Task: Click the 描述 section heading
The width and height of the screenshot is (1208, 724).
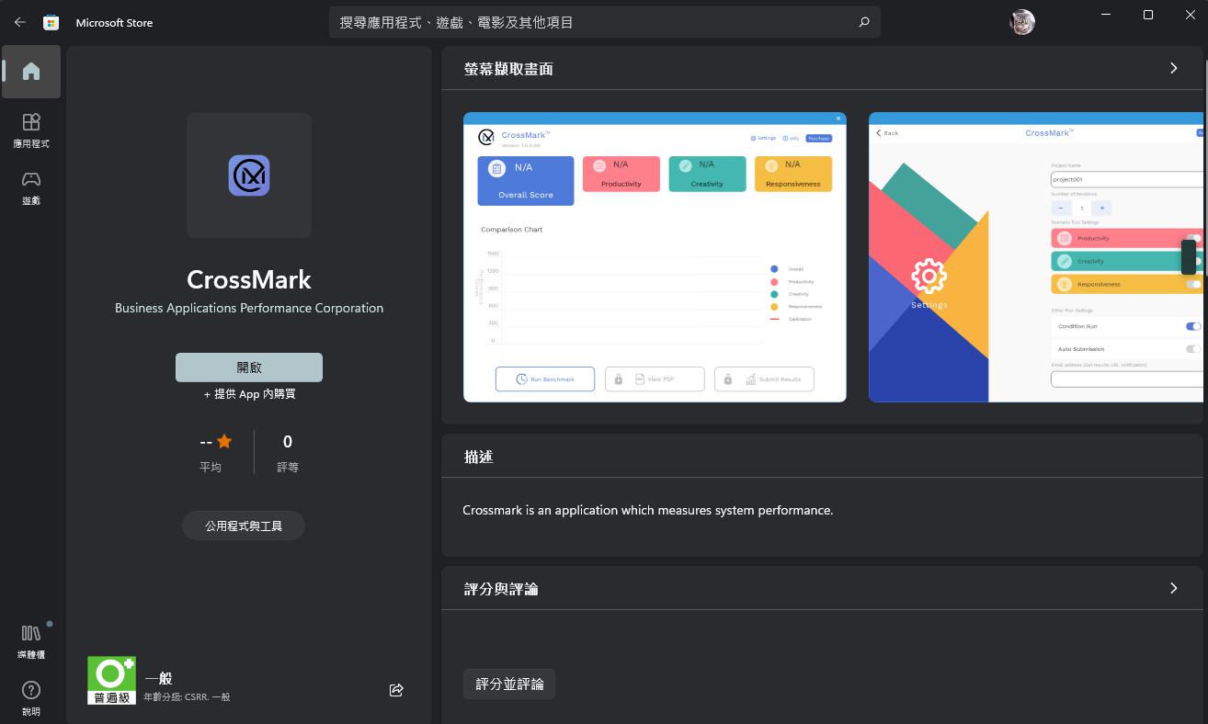Action: pyautogui.click(x=479, y=457)
